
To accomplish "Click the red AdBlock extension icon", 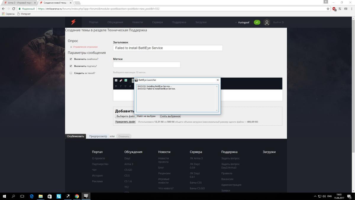I will pos(334,9).
